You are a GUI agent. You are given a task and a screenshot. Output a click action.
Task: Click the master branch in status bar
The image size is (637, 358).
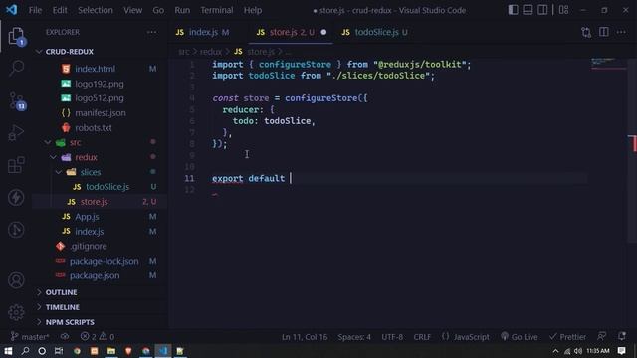click(x=30, y=337)
